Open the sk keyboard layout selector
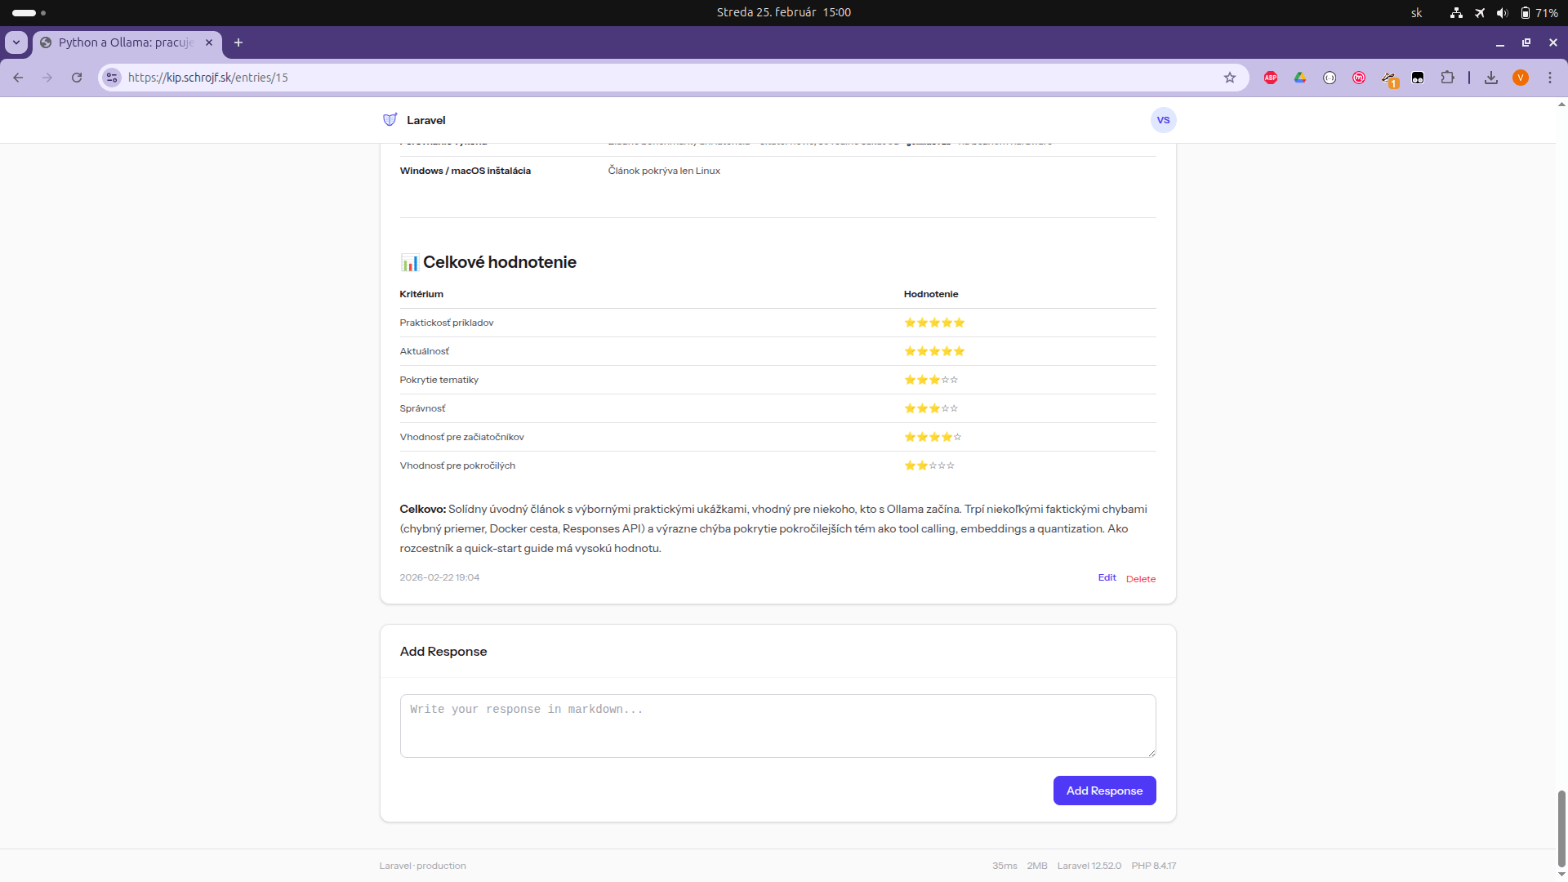Viewport: 1568px width, 882px height. (x=1417, y=12)
